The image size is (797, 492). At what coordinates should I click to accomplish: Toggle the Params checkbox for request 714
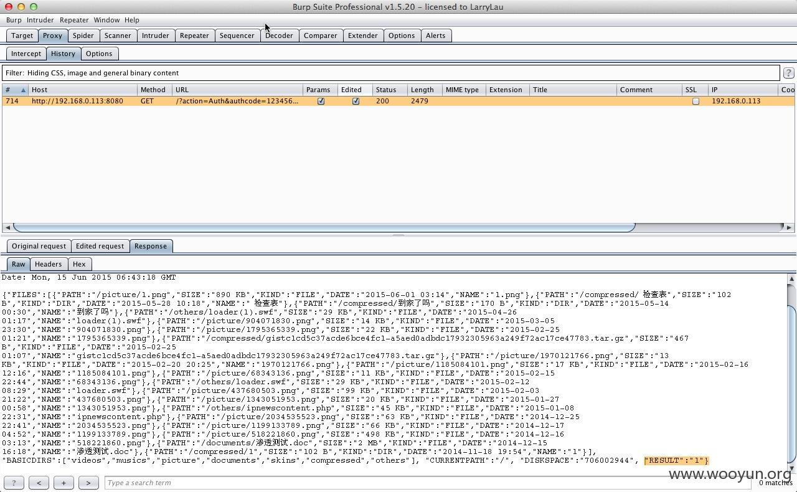tap(321, 101)
